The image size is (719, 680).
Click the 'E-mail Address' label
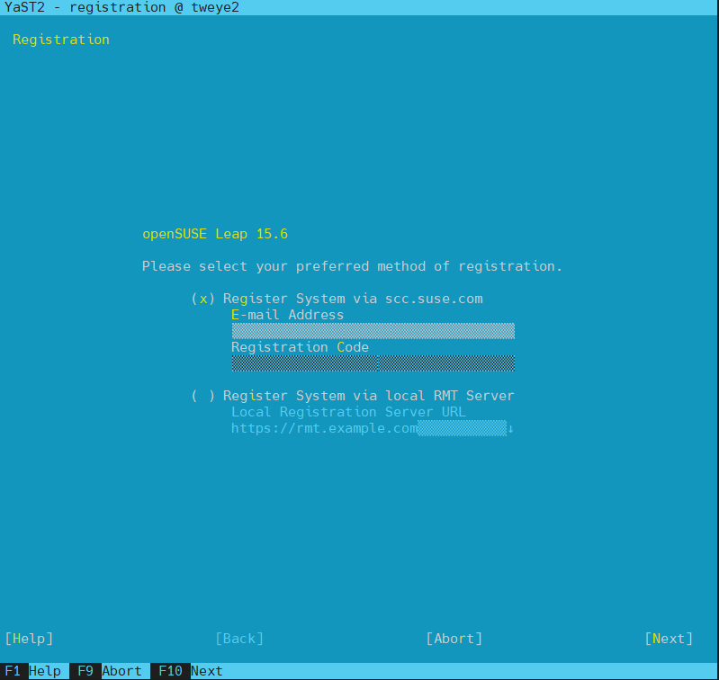point(287,315)
